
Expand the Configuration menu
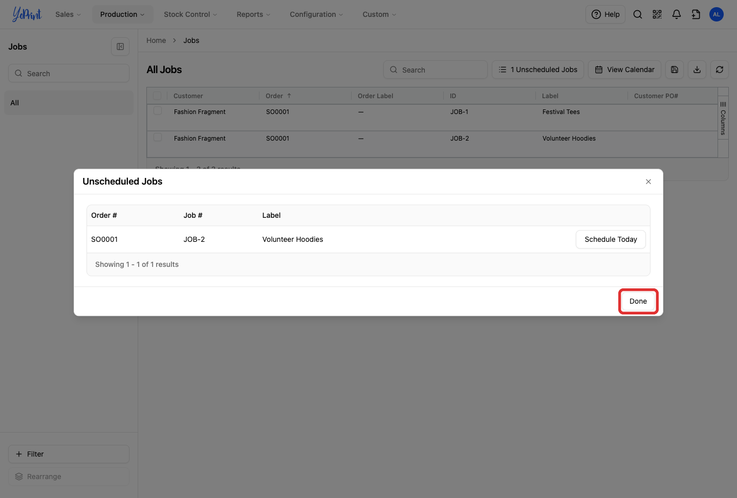316,14
